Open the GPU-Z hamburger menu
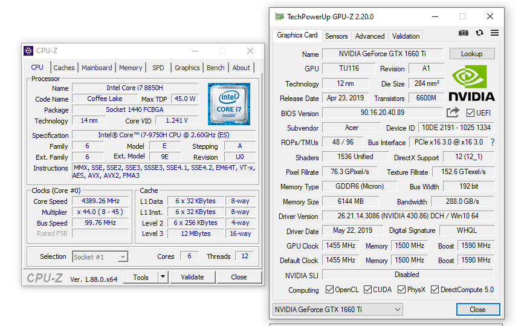The width and height of the screenshot is (527, 326). (494, 33)
